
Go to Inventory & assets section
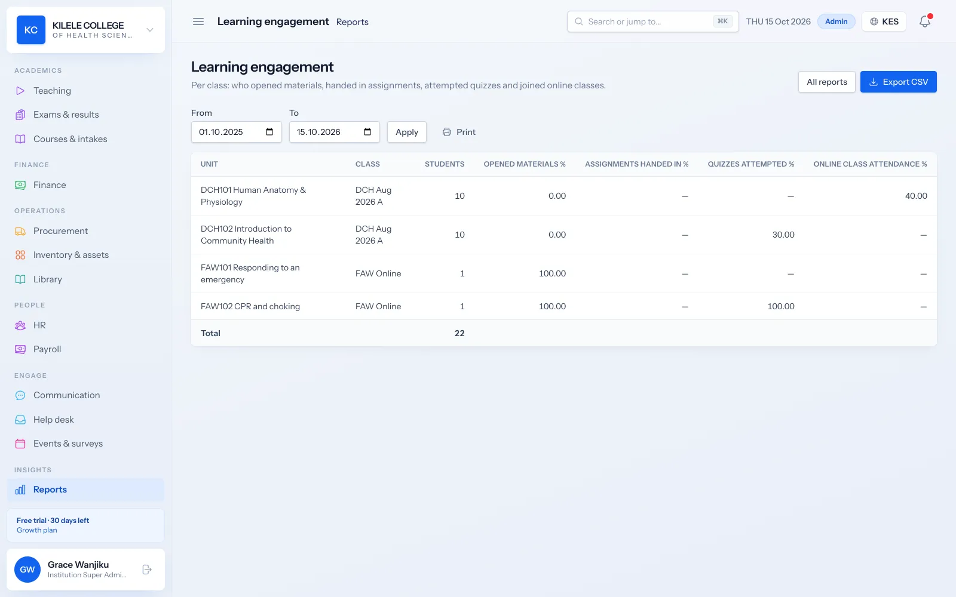[x=86, y=255]
